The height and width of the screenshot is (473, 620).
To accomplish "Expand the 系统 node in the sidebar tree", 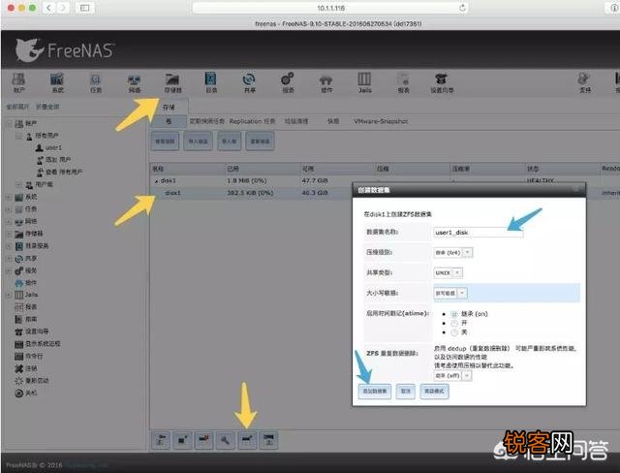I will pyautogui.click(x=9, y=197).
